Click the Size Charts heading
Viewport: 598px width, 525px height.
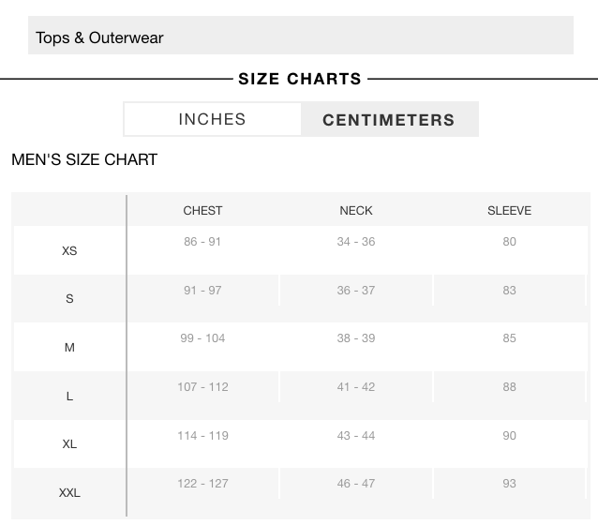(300, 79)
